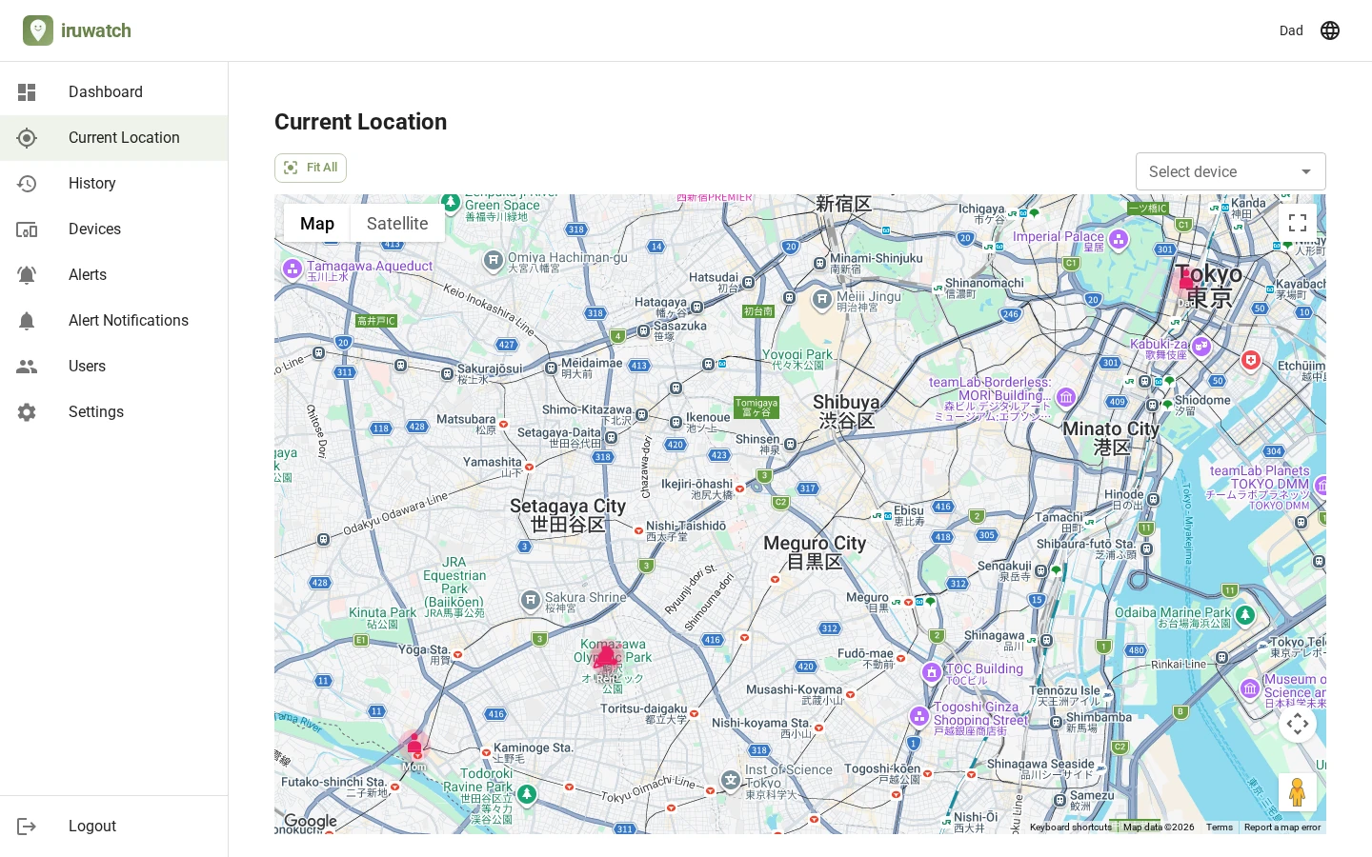1372x857 pixels.
Task: Expand the Select device dropdown
Action: pyautogui.click(x=1231, y=171)
